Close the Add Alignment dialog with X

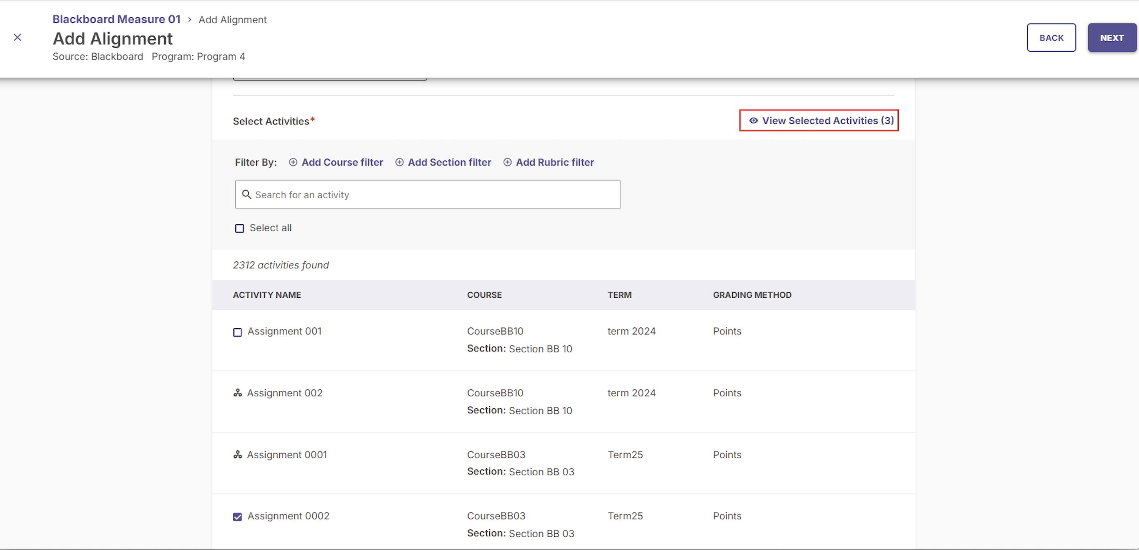[17, 38]
